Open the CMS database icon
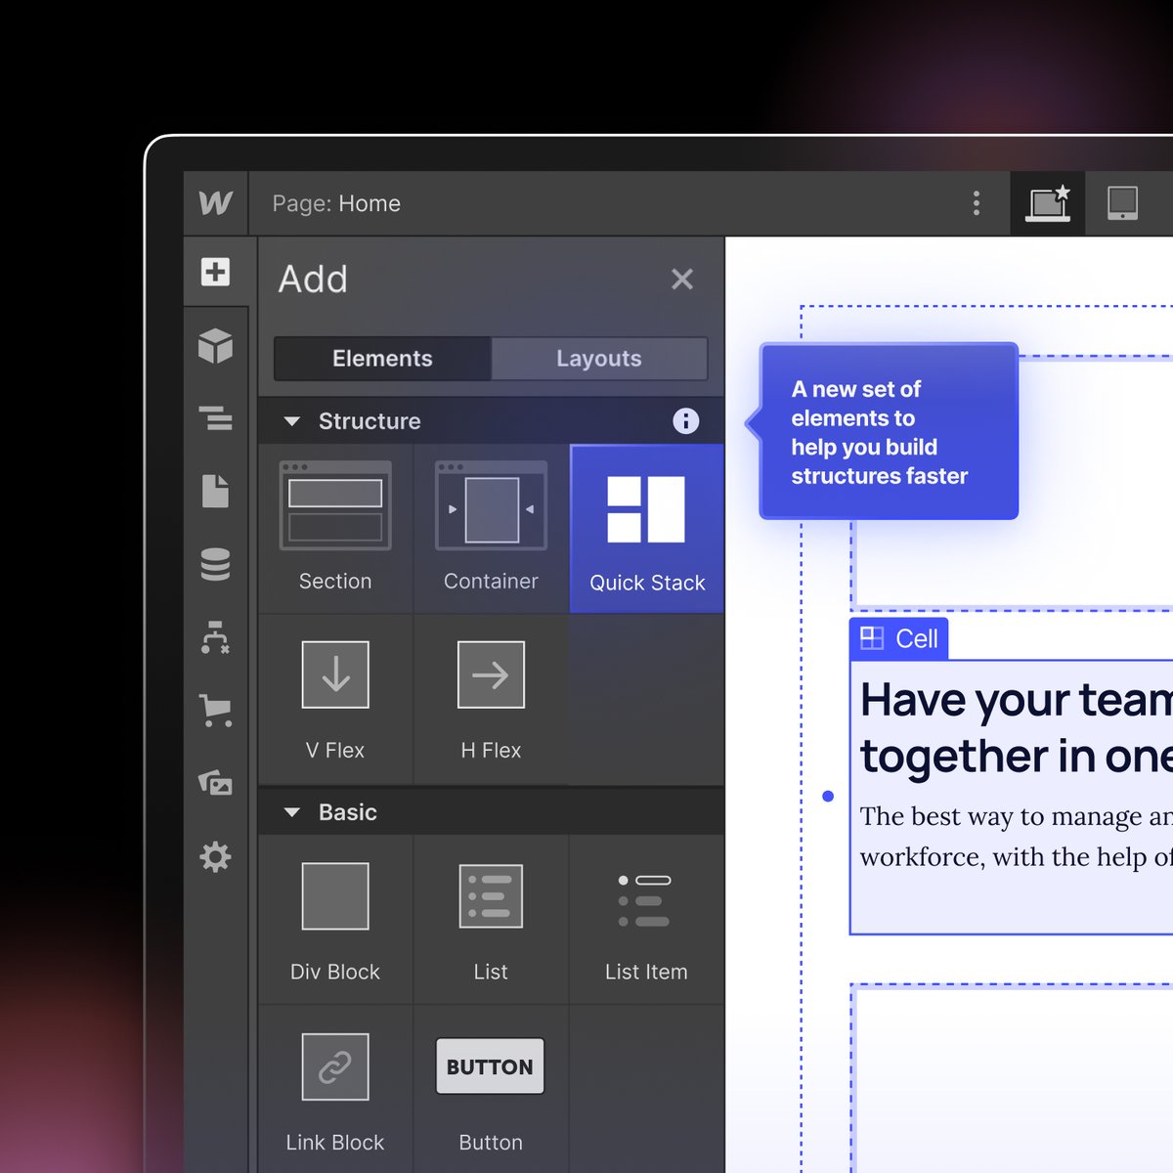Screen dimensions: 1173x1173 [x=215, y=564]
